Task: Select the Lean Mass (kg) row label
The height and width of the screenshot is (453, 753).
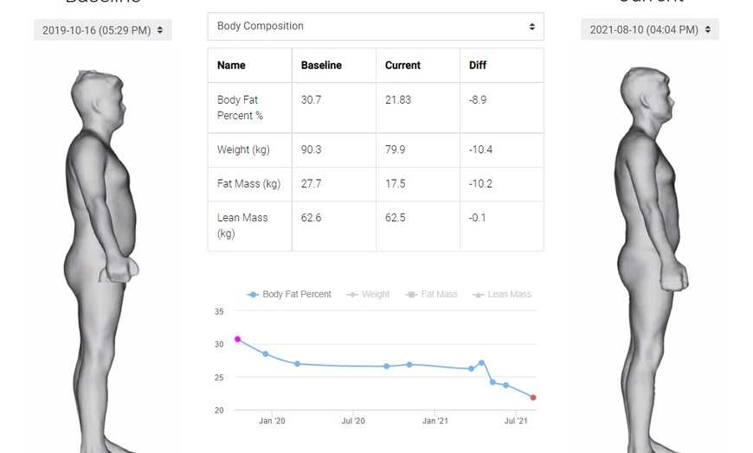Action: pyautogui.click(x=242, y=226)
